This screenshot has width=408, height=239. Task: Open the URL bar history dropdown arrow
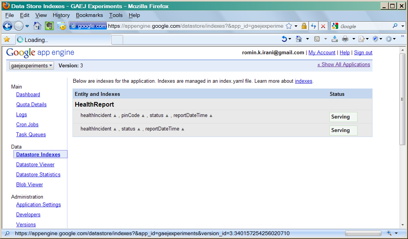click(296, 26)
